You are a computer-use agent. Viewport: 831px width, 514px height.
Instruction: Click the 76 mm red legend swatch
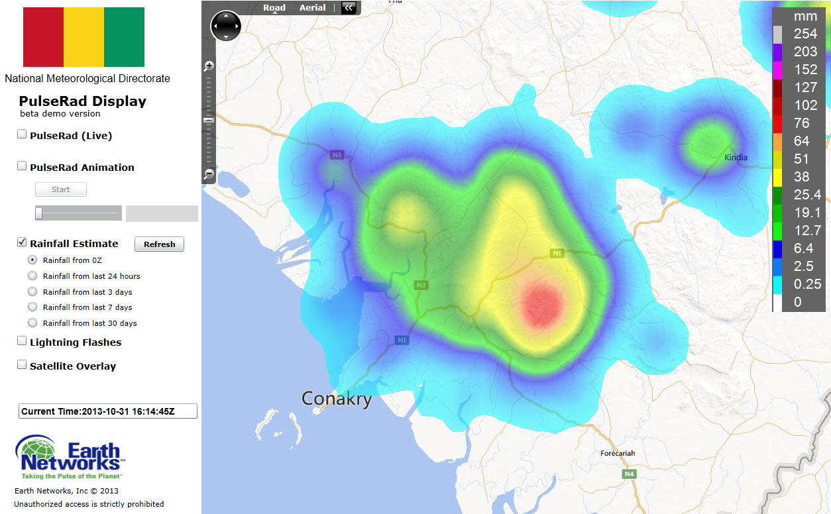click(x=778, y=123)
